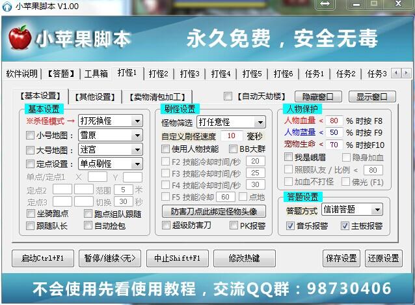Click 还原设置 button
The image size is (415, 305).
384,258
